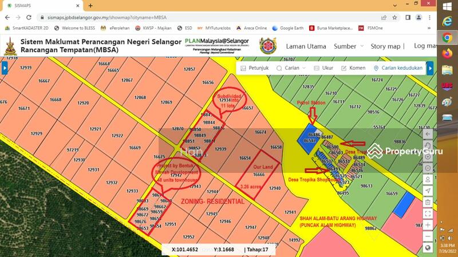Open the Carian search dropdown

pyautogui.click(x=290, y=68)
